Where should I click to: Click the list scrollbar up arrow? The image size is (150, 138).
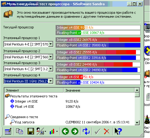137,90
